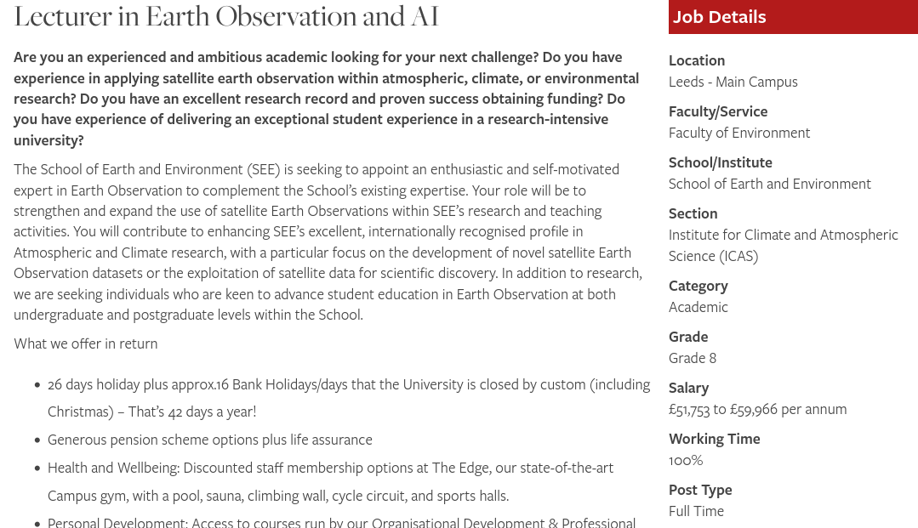Screen dimensions: 918x528
Task: Click the 'Location' label
Action: [x=697, y=60]
